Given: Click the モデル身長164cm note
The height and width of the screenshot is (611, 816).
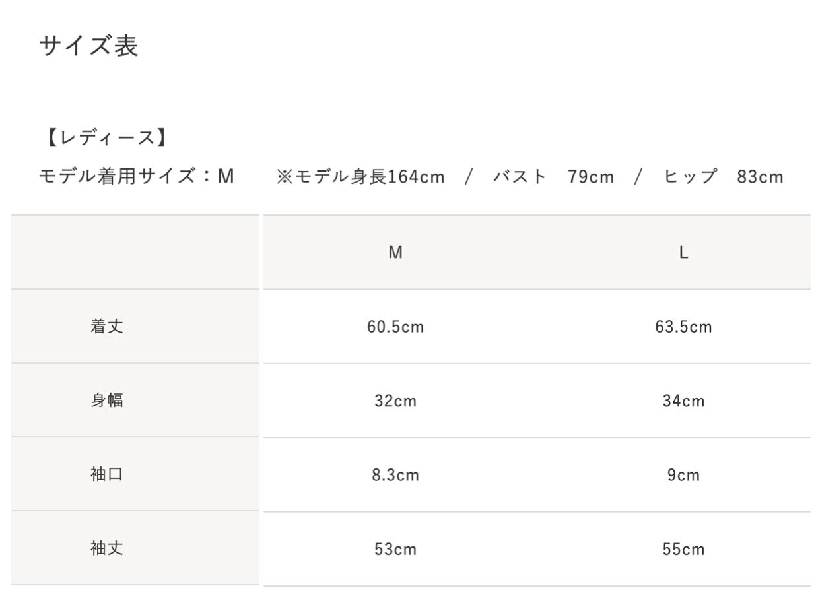Looking at the screenshot, I should 360,177.
